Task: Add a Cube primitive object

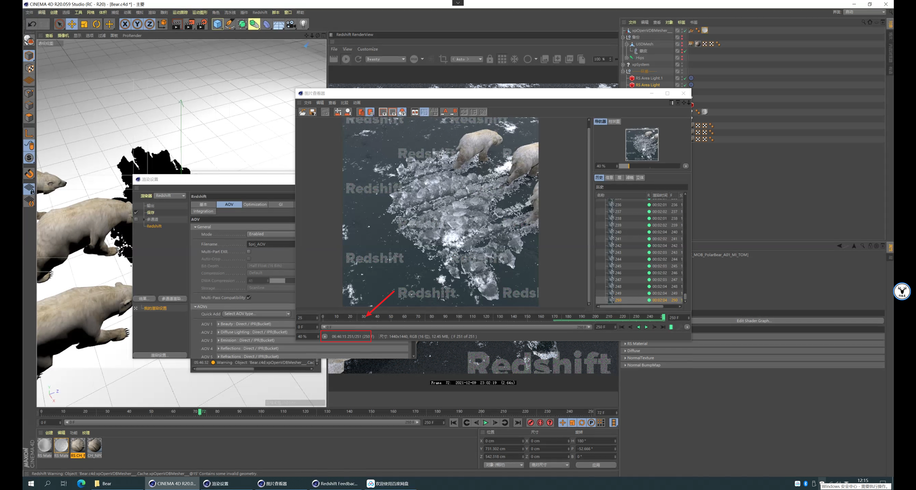Action: pos(217,24)
